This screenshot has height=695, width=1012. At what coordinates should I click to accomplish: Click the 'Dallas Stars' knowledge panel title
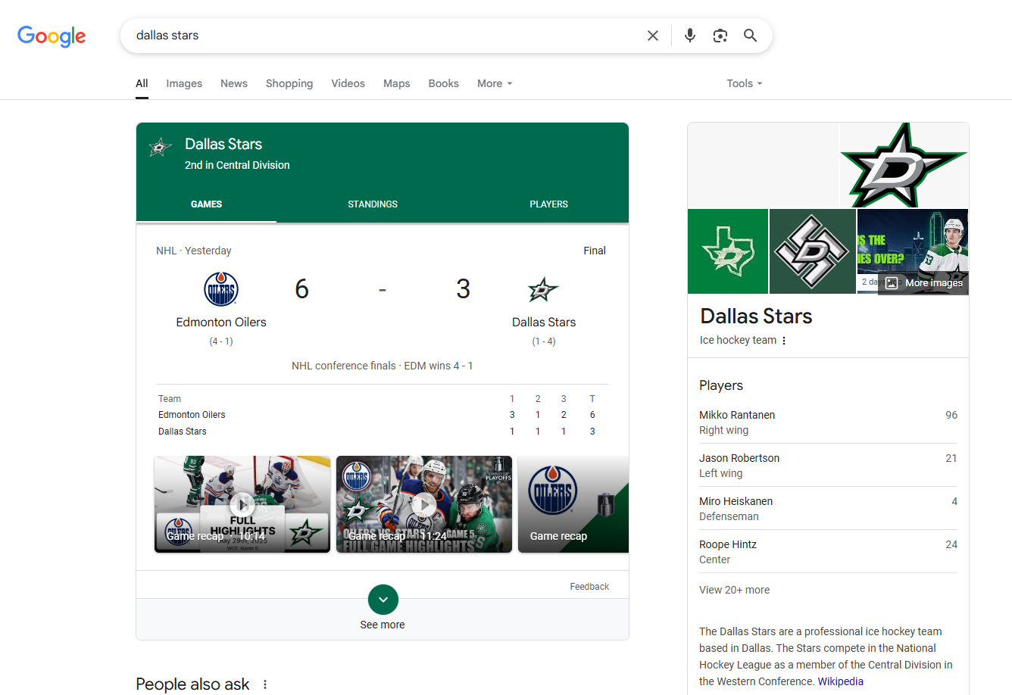[756, 316]
